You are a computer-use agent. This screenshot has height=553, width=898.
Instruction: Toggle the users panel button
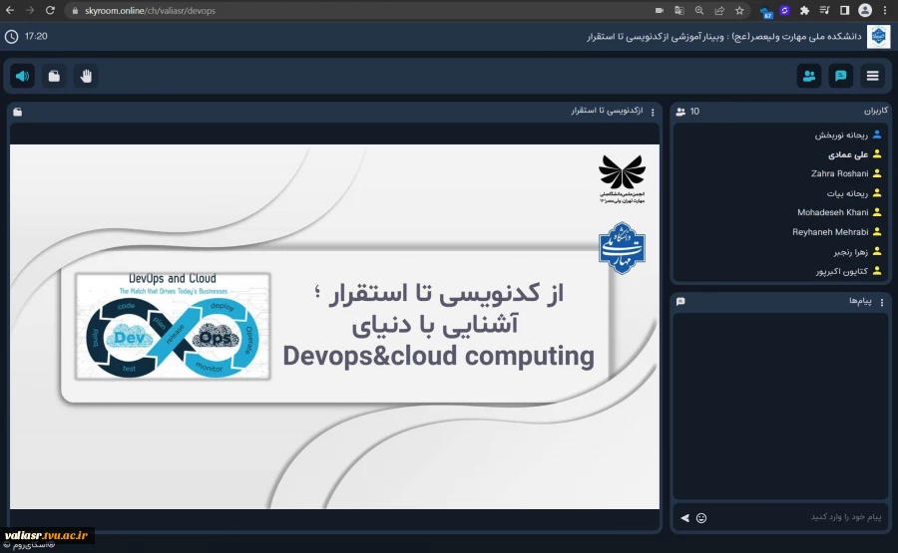tap(808, 76)
